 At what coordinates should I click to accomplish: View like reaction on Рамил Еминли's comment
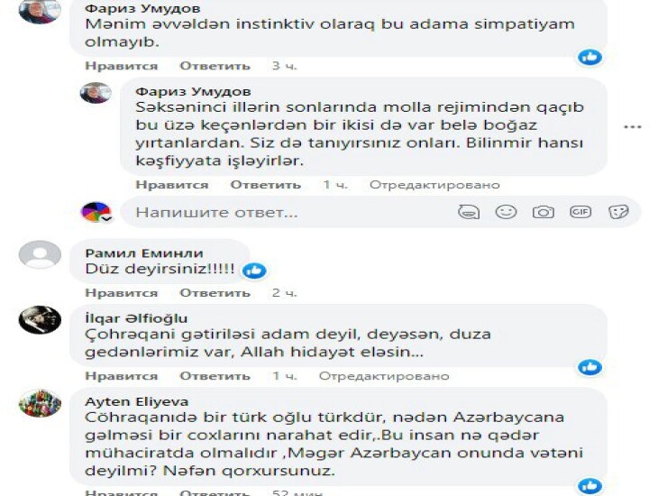coord(254,271)
